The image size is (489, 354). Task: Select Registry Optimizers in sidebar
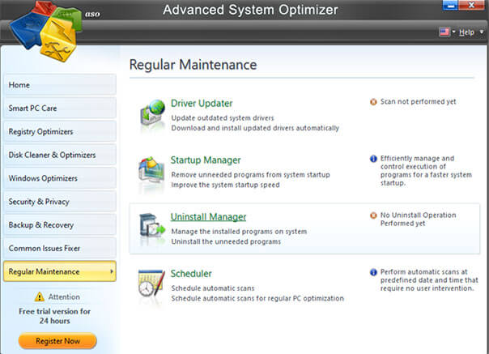coord(60,131)
